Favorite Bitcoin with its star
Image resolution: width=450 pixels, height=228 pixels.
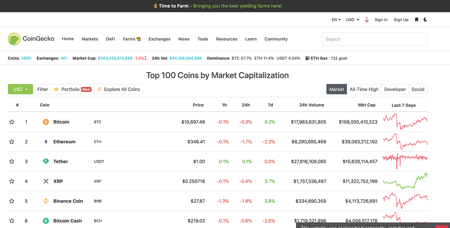(x=12, y=122)
